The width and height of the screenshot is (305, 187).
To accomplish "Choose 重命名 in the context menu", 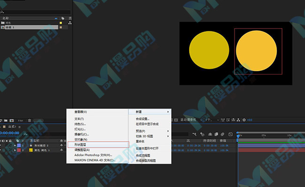I will [150, 142].
